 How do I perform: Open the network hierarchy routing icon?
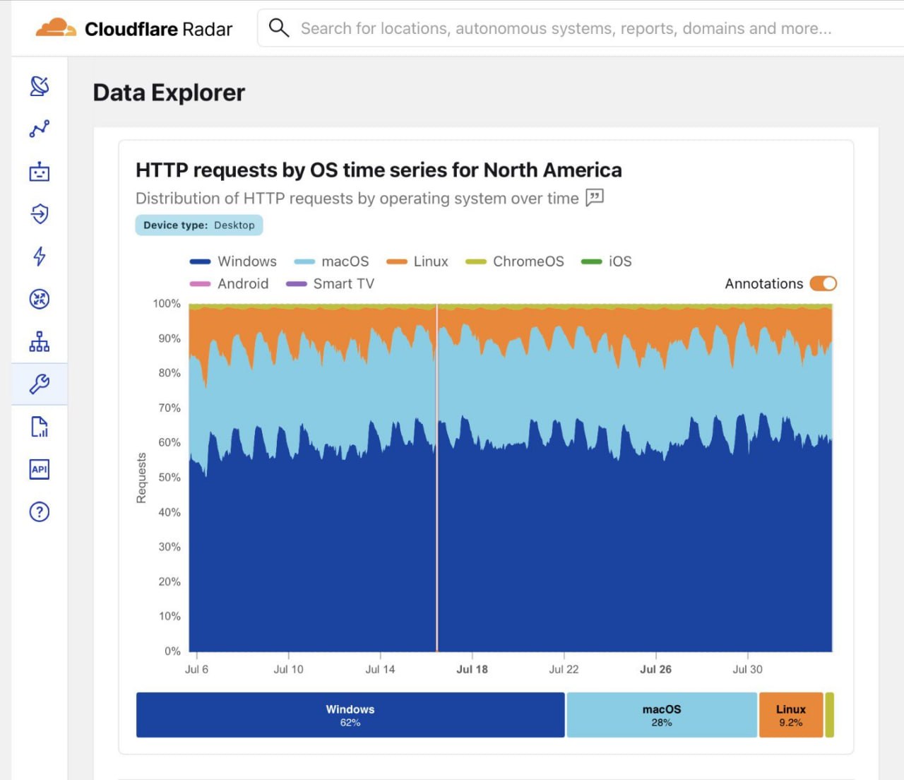pyautogui.click(x=40, y=341)
